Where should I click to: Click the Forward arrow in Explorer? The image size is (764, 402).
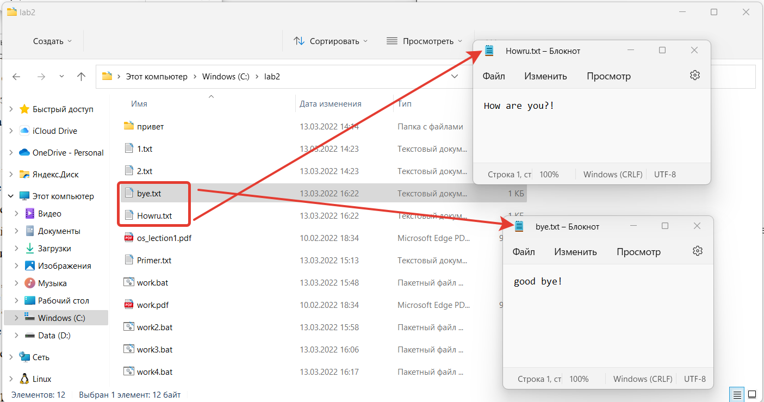(x=41, y=77)
